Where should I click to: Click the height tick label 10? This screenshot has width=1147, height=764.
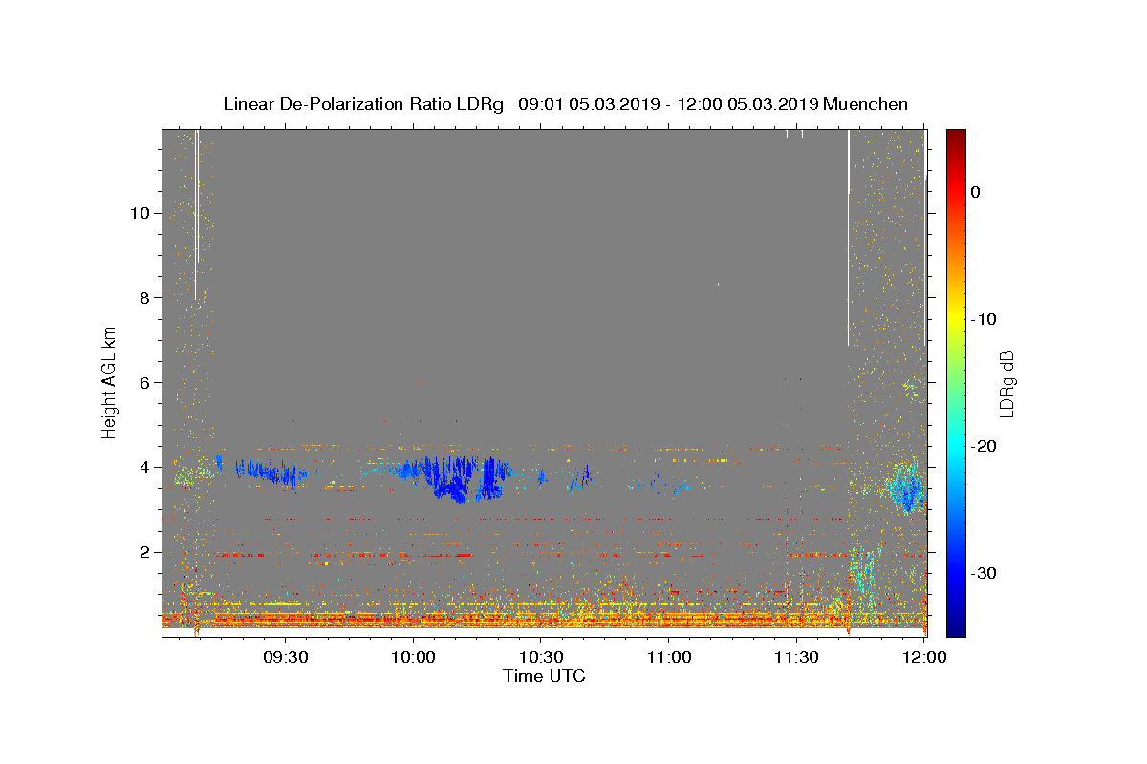click(139, 213)
